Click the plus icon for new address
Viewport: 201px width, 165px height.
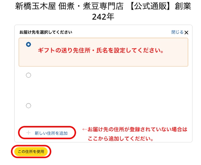[28, 133]
